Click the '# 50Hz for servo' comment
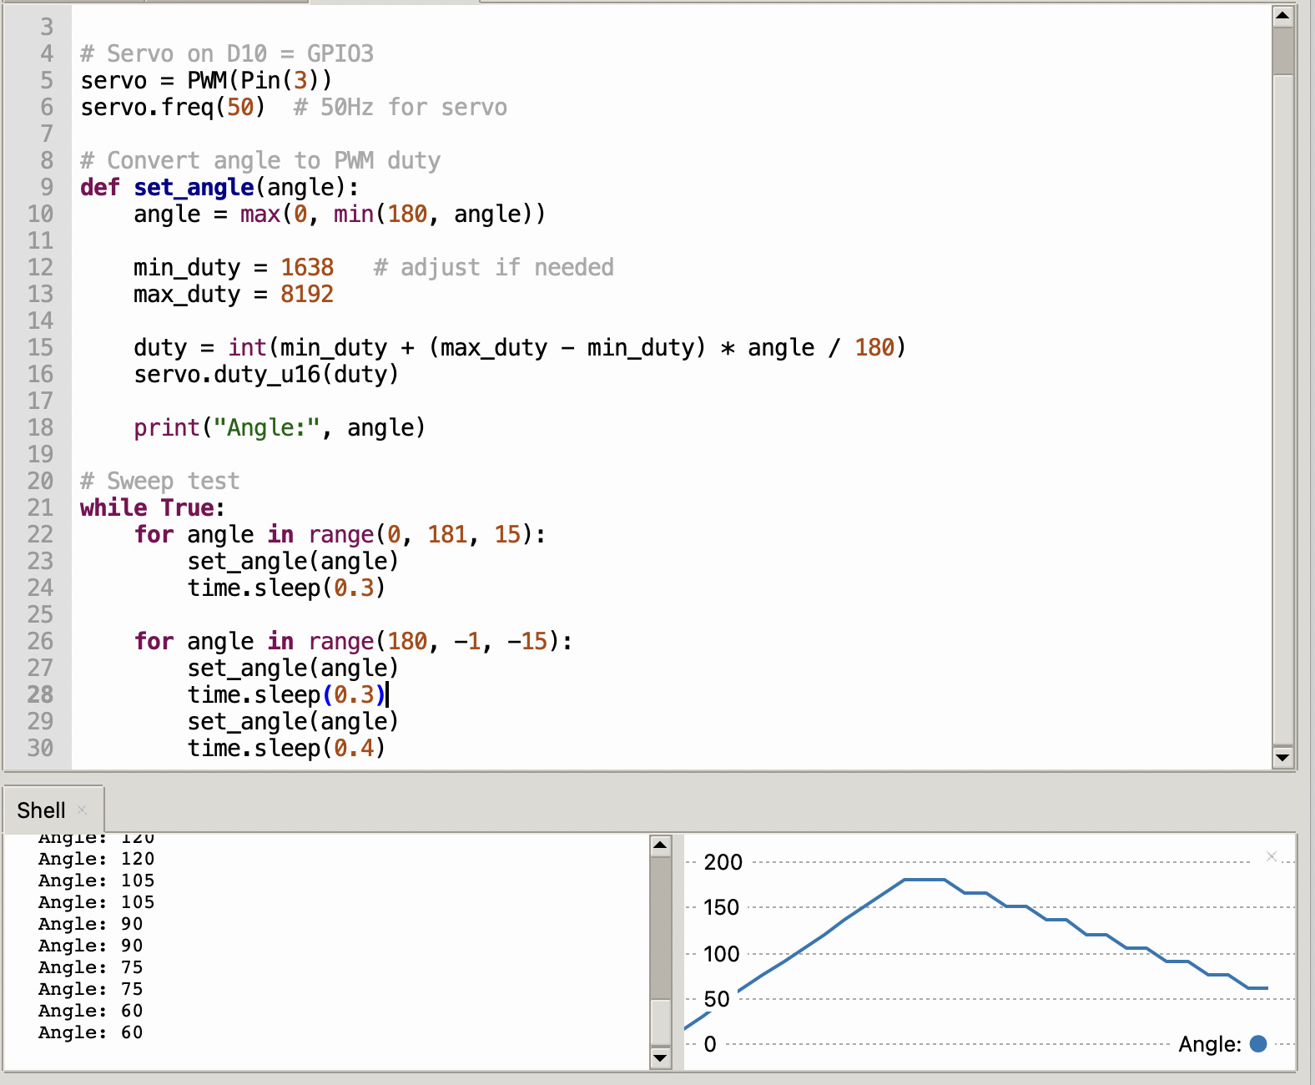This screenshot has height=1085, width=1315. (x=401, y=108)
